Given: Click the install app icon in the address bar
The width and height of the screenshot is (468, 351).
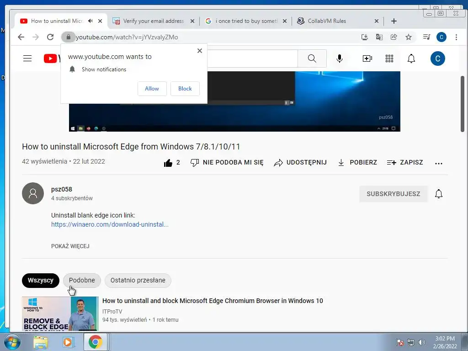Looking at the screenshot, I should pyautogui.click(x=364, y=37).
